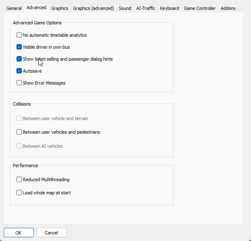Disable ticket selling and passenger dialog hints
Viewport: 251px width, 241px height.
(19, 59)
